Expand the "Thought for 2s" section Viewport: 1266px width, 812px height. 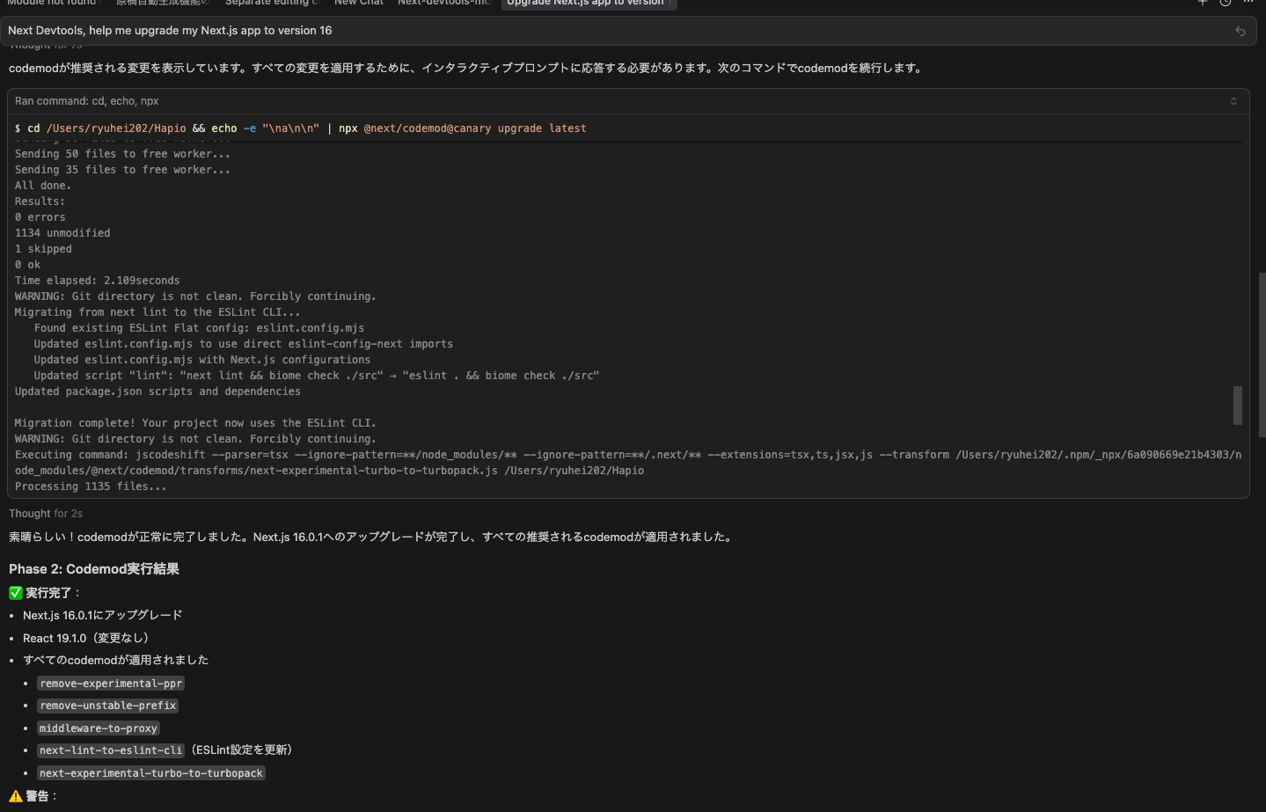click(x=45, y=513)
